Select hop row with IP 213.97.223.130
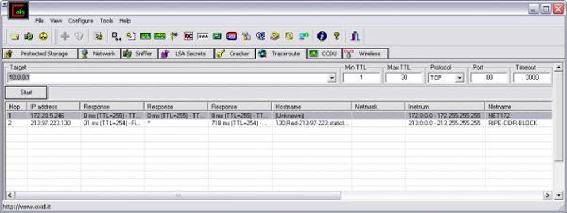Image resolution: width=567 pixels, height=213 pixels. point(279,124)
